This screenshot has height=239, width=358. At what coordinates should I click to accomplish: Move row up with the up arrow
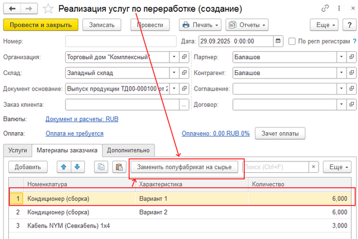pyautogui.click(x=64, y=167)
